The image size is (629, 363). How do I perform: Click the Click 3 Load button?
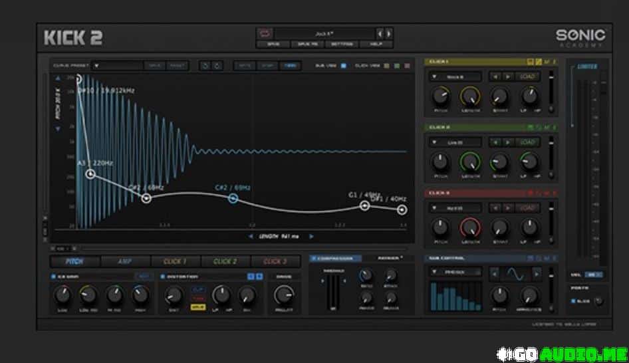point(527,208)
